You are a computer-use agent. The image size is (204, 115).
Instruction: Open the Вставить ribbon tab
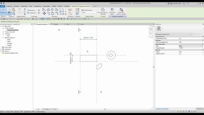(16, 6)
